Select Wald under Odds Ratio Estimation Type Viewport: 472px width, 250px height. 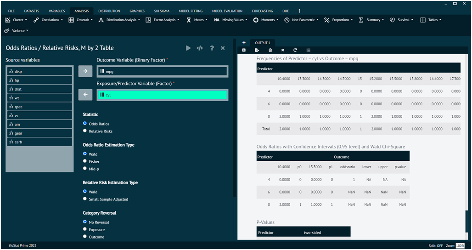coord(85,153)
